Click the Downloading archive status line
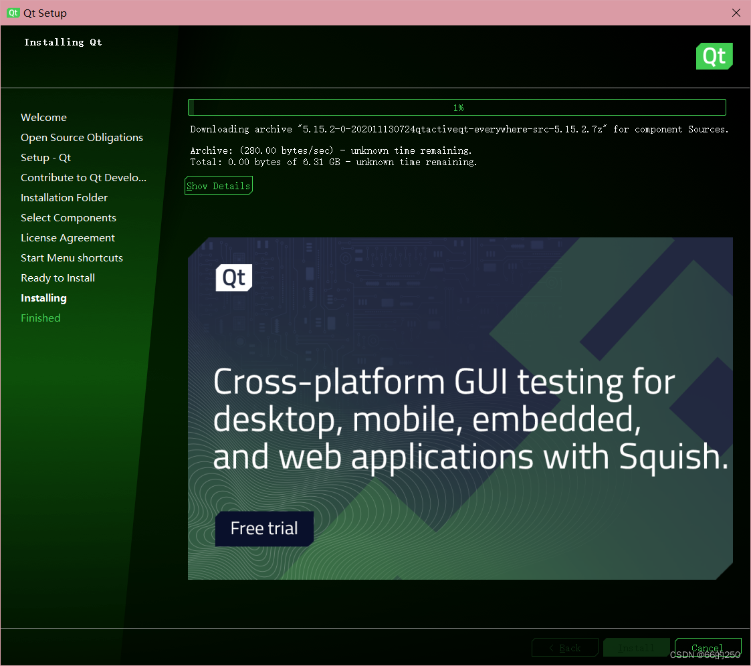Screen dimensions: 751x666 click(459, 129)
